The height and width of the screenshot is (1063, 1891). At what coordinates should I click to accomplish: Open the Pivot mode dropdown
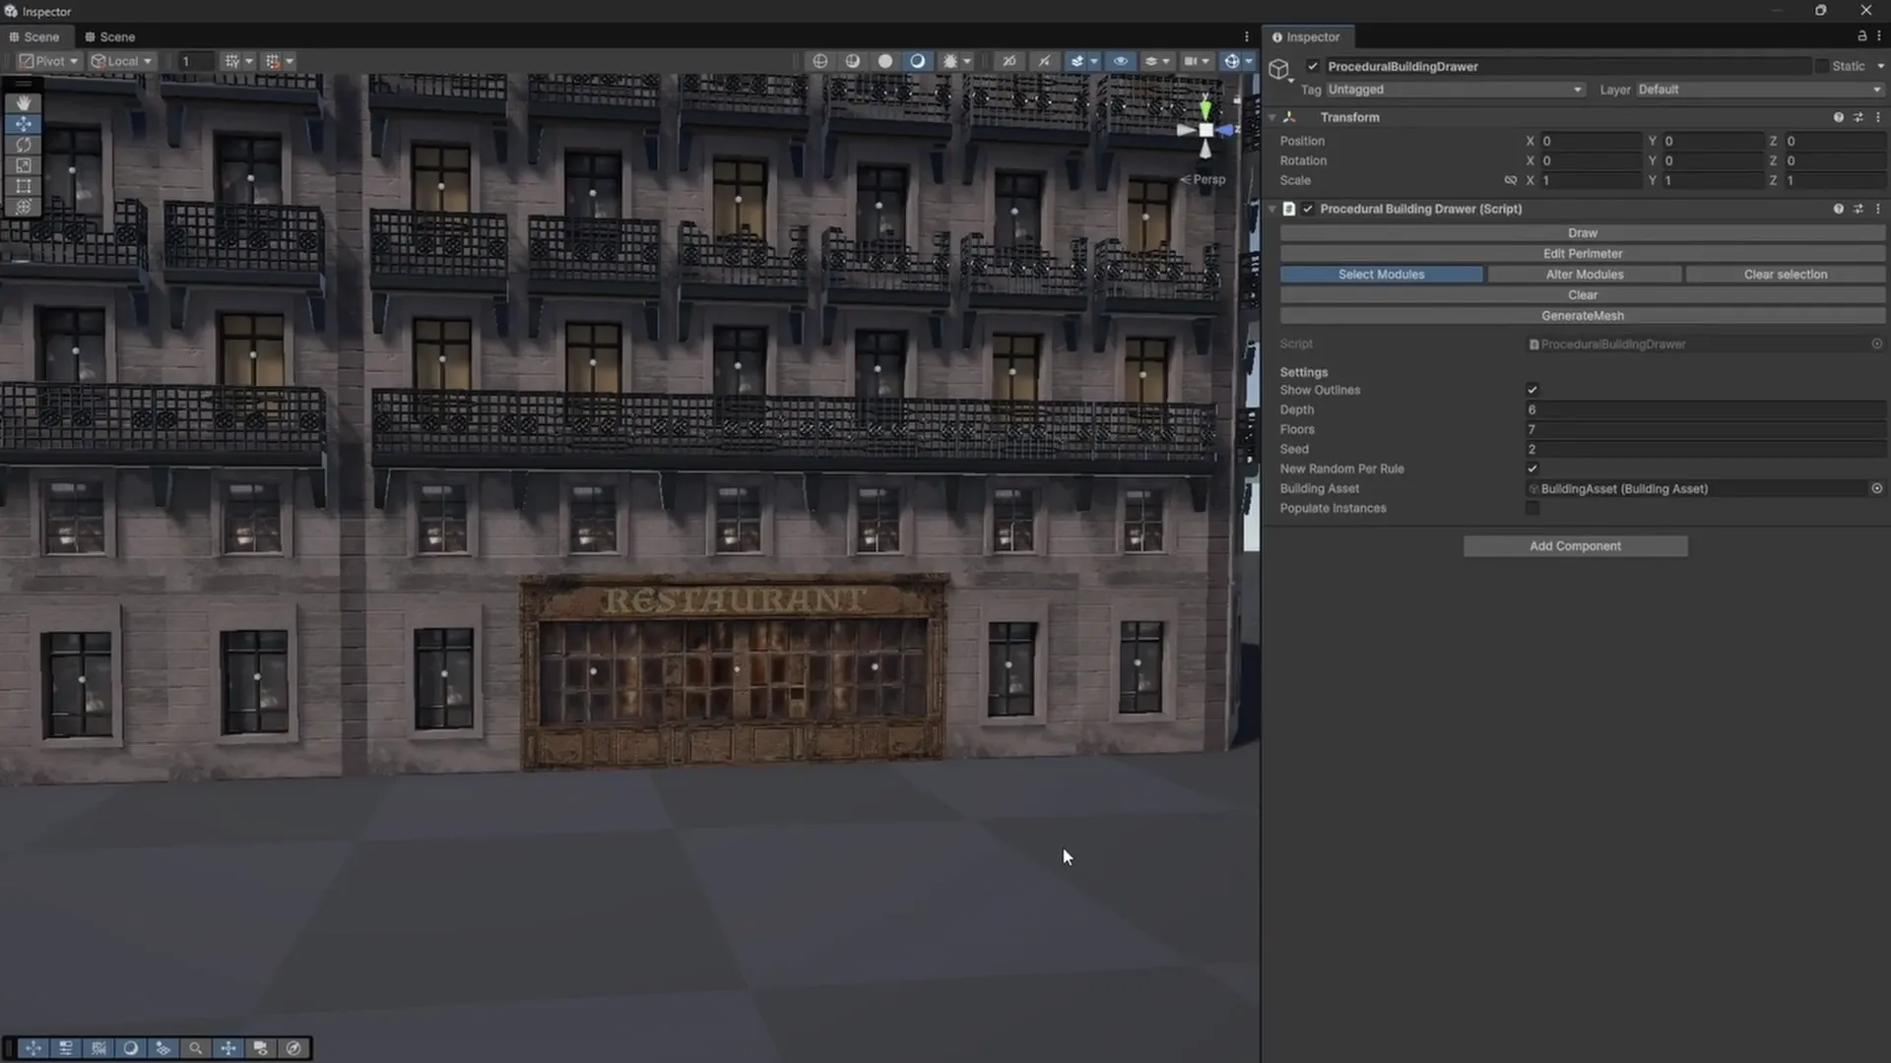point(49,61)
